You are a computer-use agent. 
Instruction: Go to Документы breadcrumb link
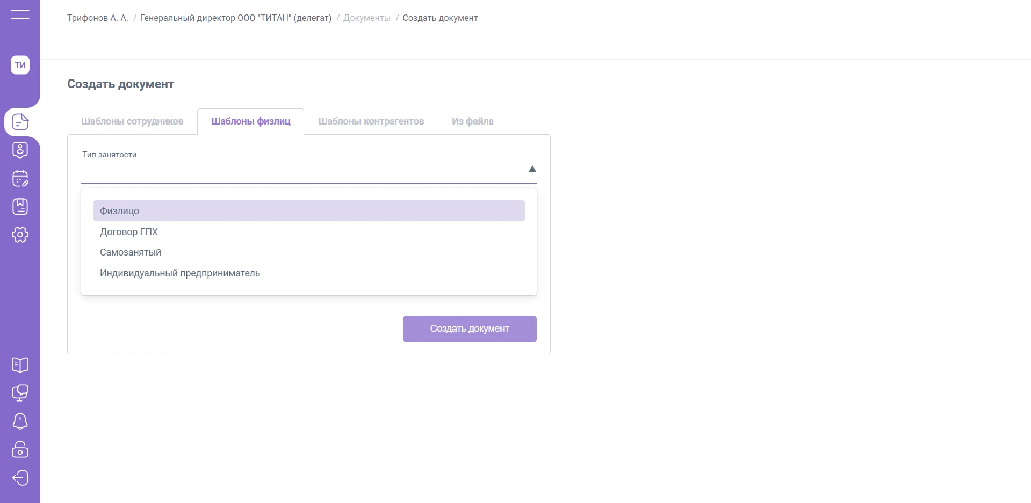coord(367,18)
